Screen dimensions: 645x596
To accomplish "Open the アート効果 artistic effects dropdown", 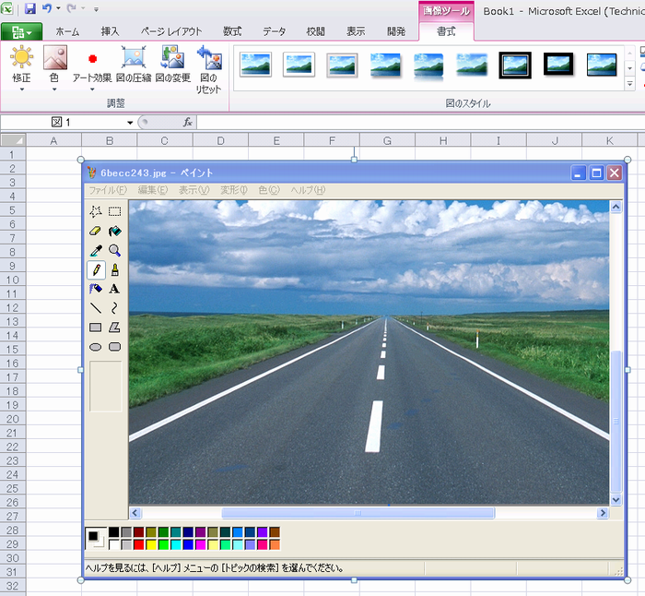I will tap(92, 68).
